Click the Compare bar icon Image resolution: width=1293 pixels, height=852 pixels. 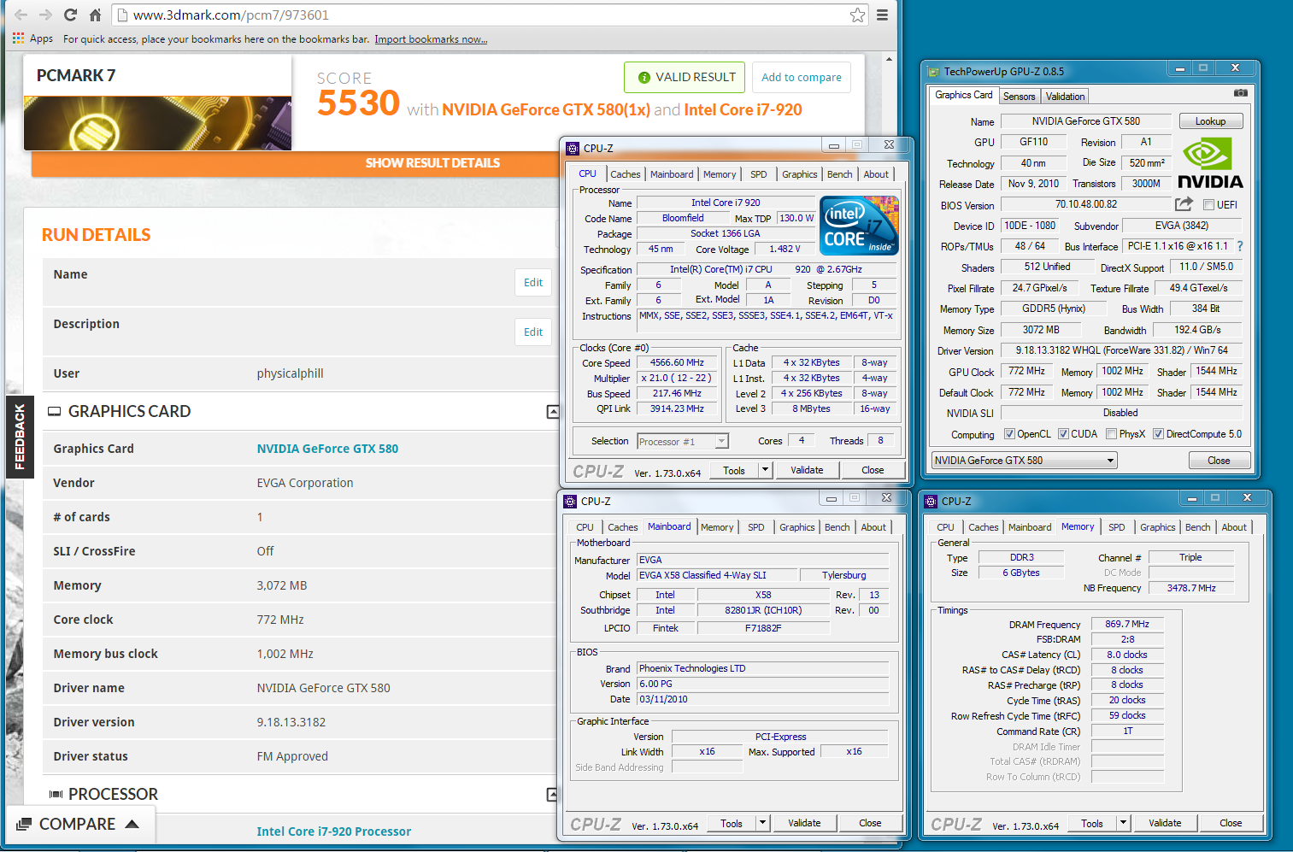pyautogui.click(x=24, y=824)
